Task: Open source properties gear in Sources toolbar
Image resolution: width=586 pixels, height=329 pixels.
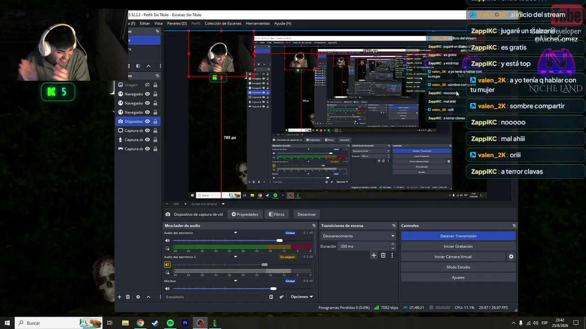Action: coord(138,297)
